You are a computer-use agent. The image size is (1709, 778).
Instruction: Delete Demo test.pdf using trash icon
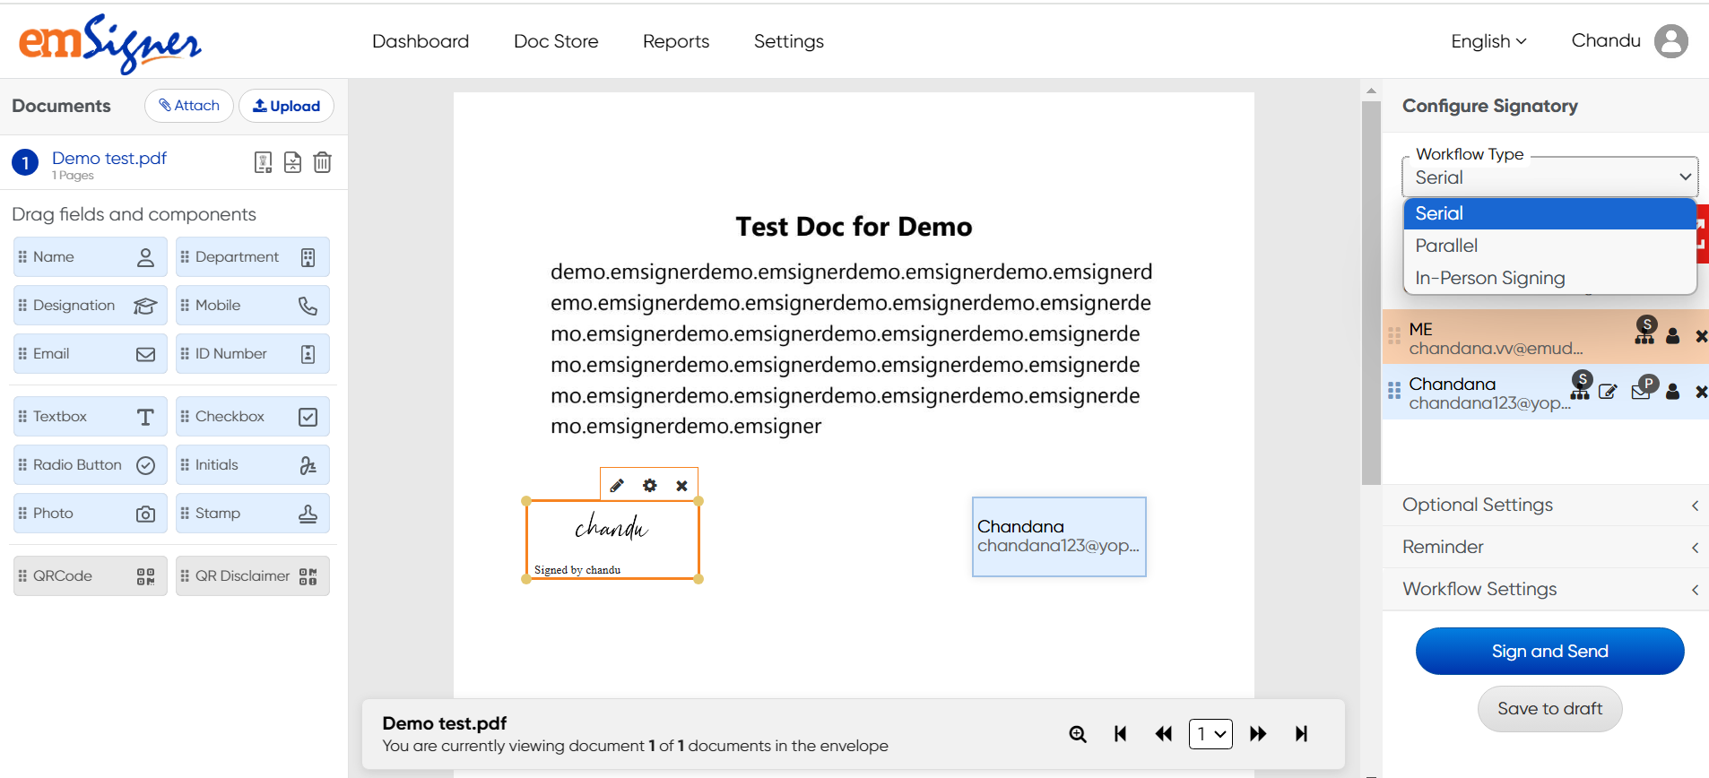pyautogui.click(x=322, y=162)
